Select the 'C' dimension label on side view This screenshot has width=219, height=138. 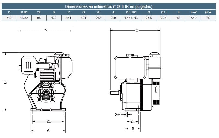click(x=137, y=31)
